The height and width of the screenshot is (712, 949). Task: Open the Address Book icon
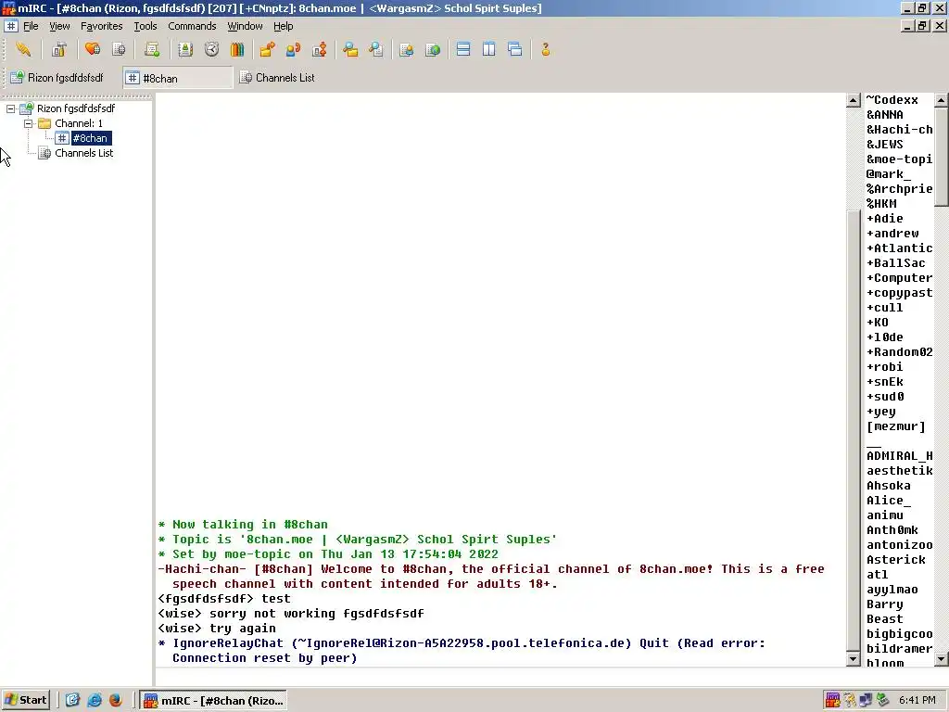pyautogui.click(x=185, y=50)
